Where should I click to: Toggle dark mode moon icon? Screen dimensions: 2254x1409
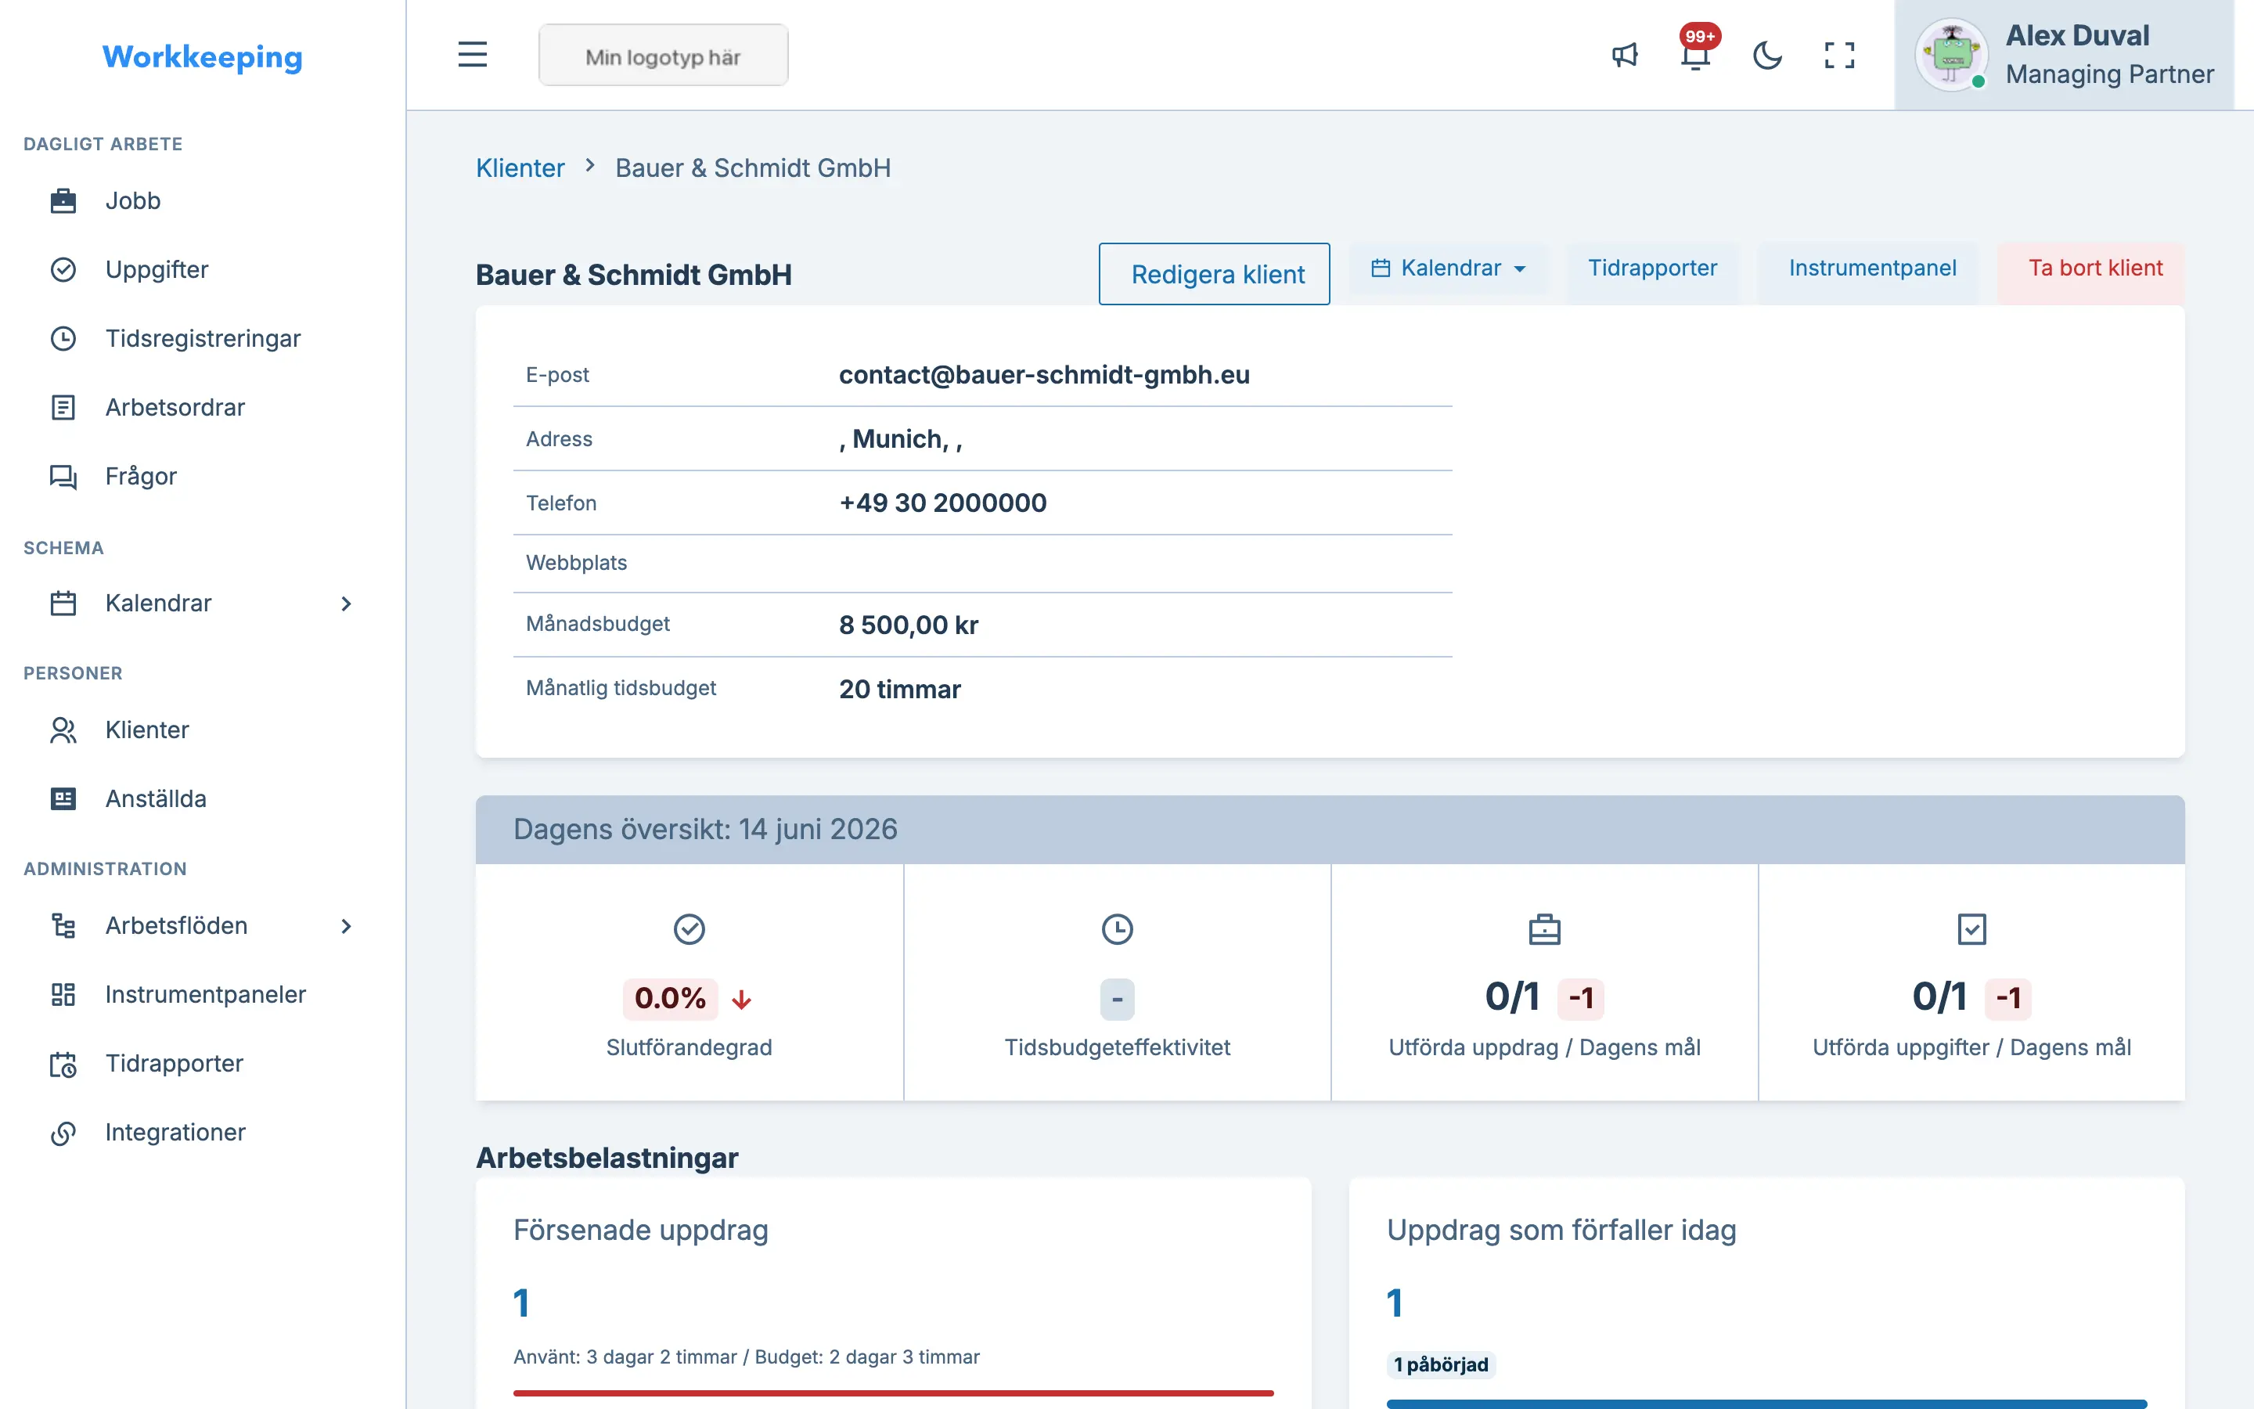pyautogui.click(x=1767, y=55)
